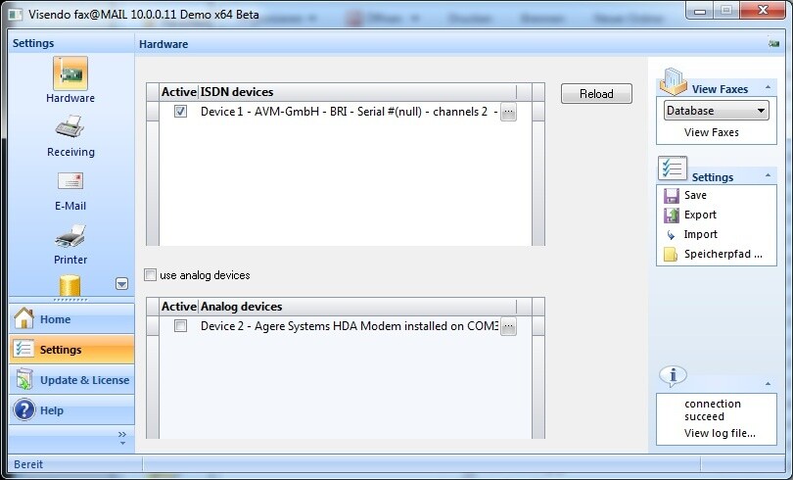Click the ellipsis button for Device 1
Viewport: 793px width, 480px height.
tap(508, 113)
